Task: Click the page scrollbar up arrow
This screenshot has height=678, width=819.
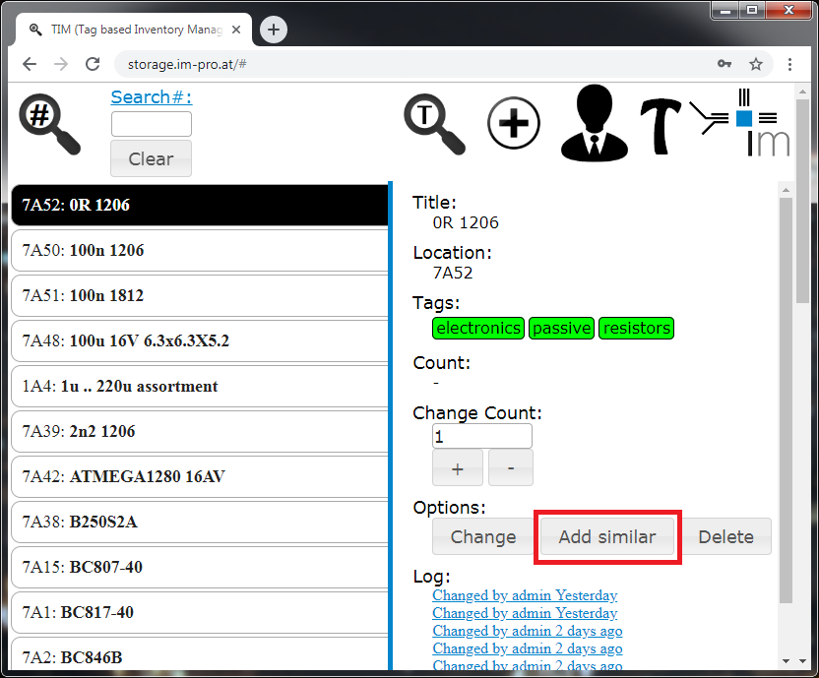Action: tap(803, 92)
